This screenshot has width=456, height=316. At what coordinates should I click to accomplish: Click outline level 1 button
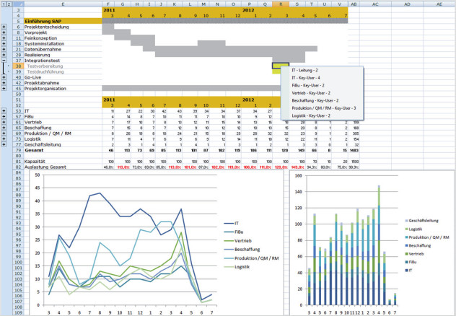(x=4, y=4)
